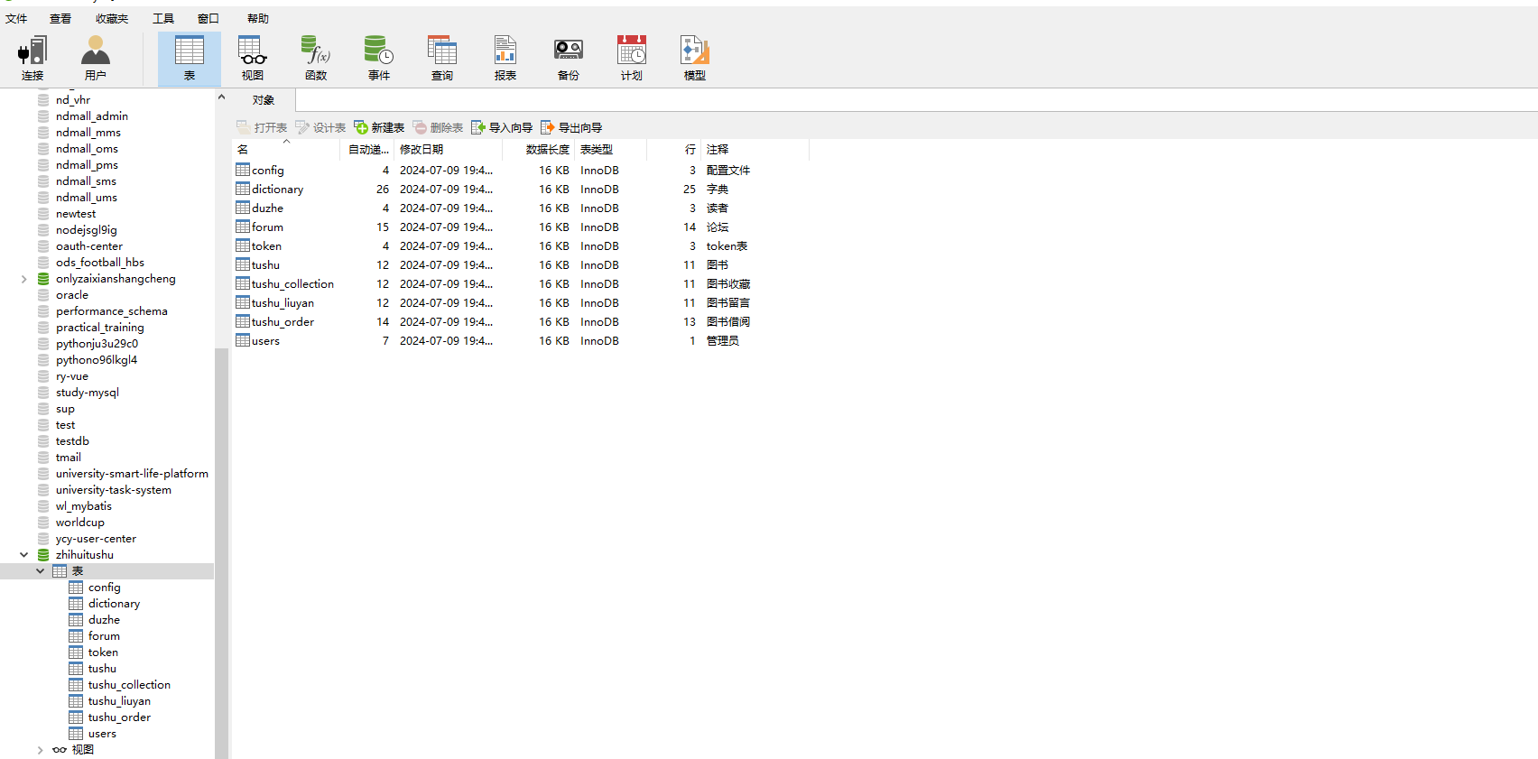Screen dimensions: 1538x759
Task: Click the onlyzaixianshangcheng green database icon
Action: (43, 279)
